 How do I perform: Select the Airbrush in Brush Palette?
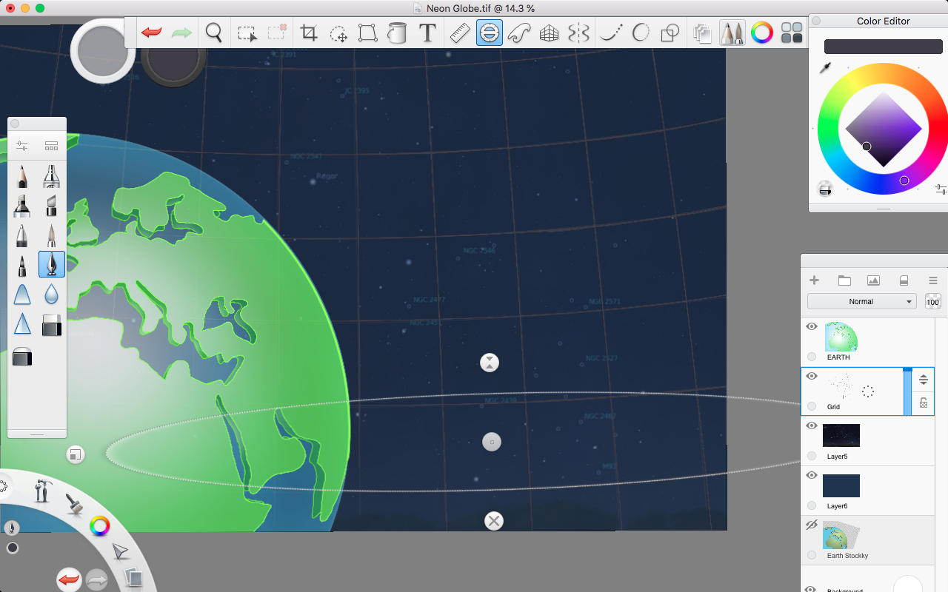(51, 176)
